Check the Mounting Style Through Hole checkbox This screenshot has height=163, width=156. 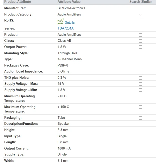pos(140,53)
